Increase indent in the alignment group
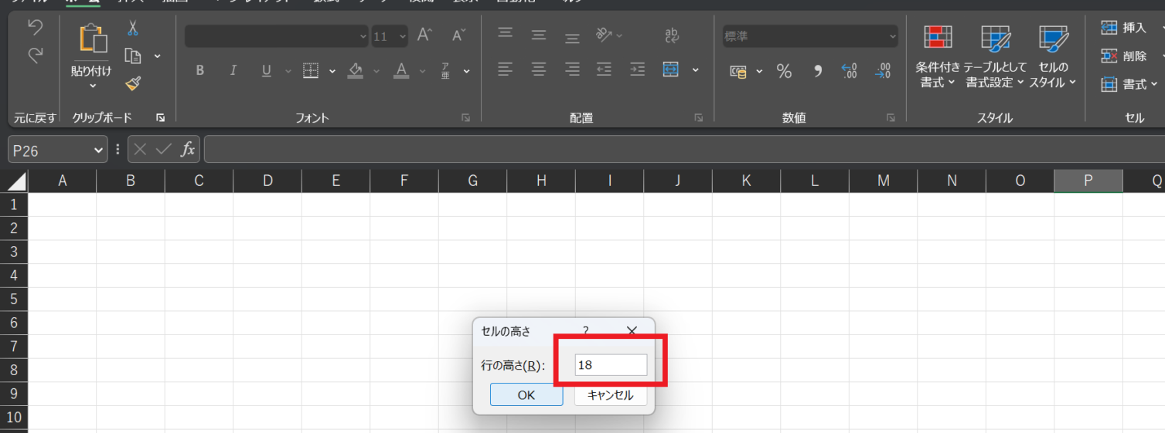This screenshot has width=1165, height=433. [x=637, y=69]
